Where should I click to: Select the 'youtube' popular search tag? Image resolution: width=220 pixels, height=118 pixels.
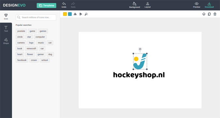pos(21,31)
